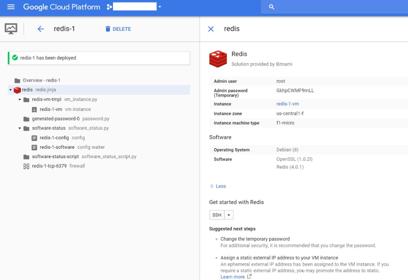Screen dimensions: 408x280
Task: Click the Google Cloud Platform title
Action: point(62,7)
